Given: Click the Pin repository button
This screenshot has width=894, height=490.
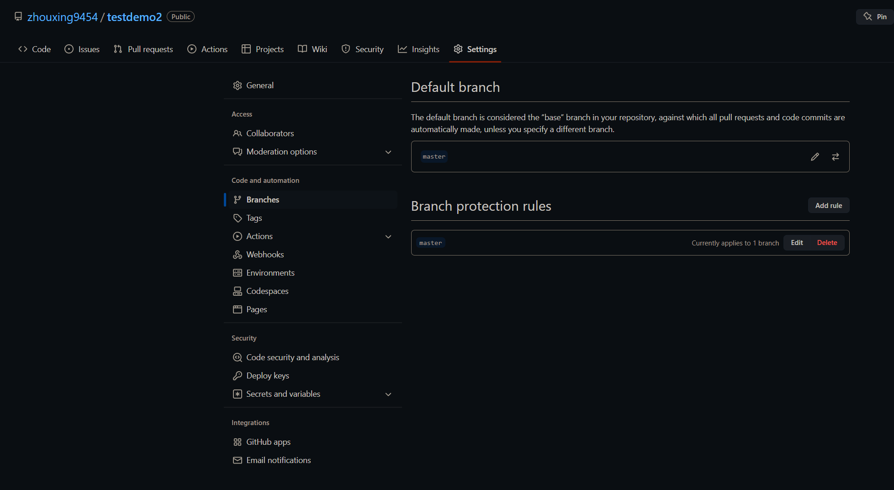Looking at the screenshot, I should point(875,17).
